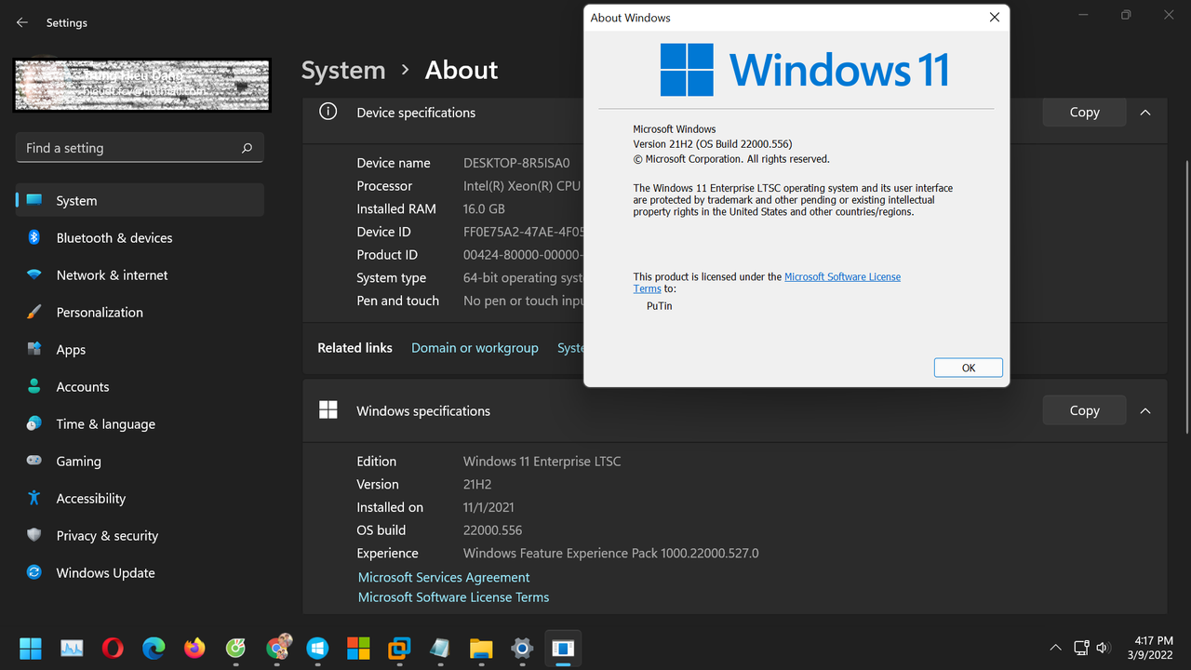This screenshot has width=1191, height=670.
Task: Open Bluetooth & devices settings
Action: pos(140,237)
